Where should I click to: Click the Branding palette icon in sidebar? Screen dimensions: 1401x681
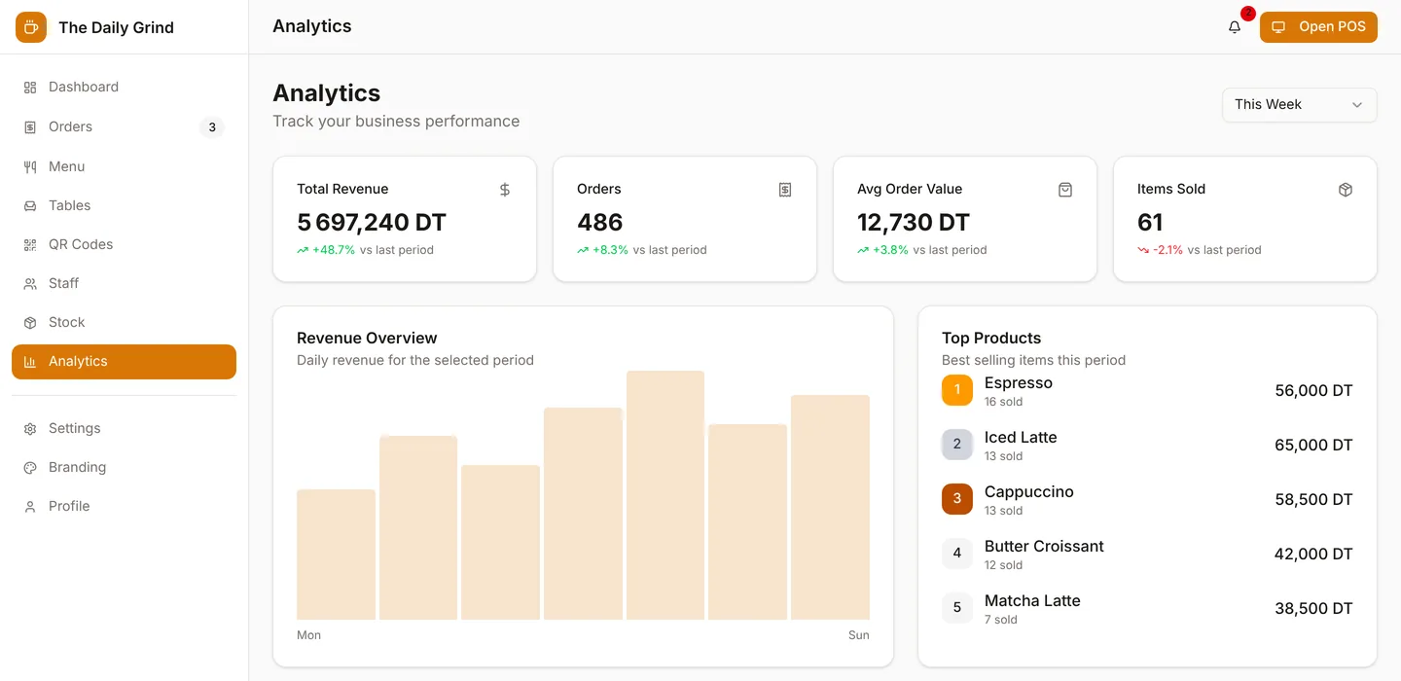[x=30, y=468]
